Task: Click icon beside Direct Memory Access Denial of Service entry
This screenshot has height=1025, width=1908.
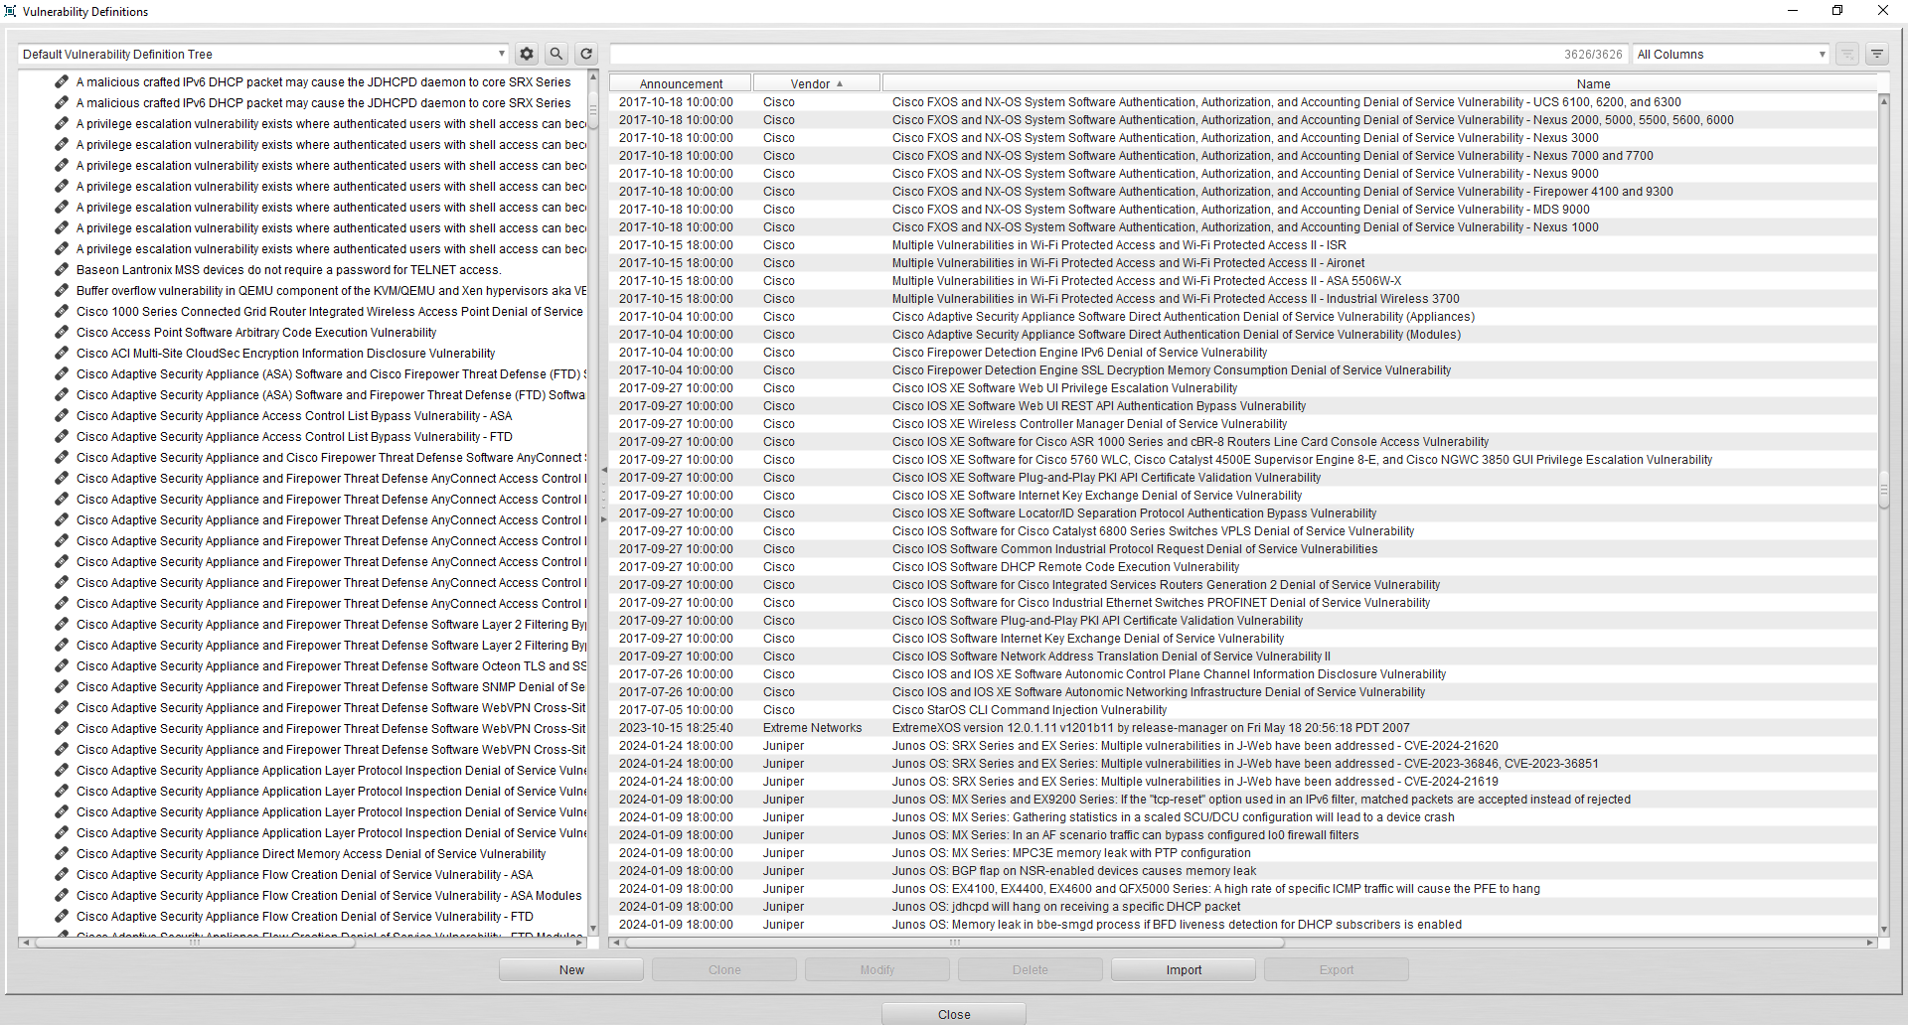Action: tap(62, 853)
